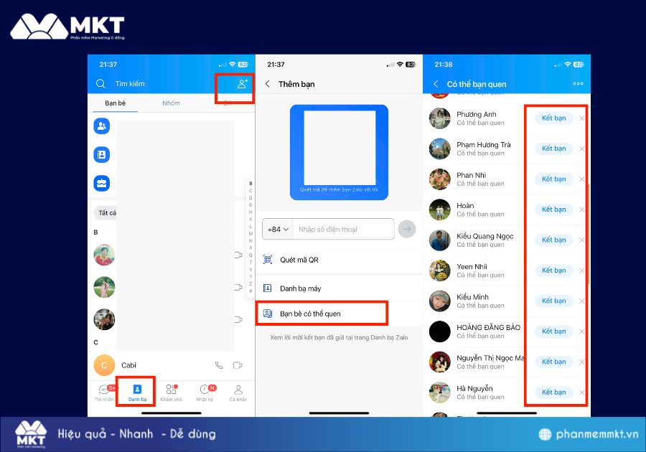Open the Cá nhân tab in bottom bar
This screenshot has width=646, height=452.
(238, 392)
